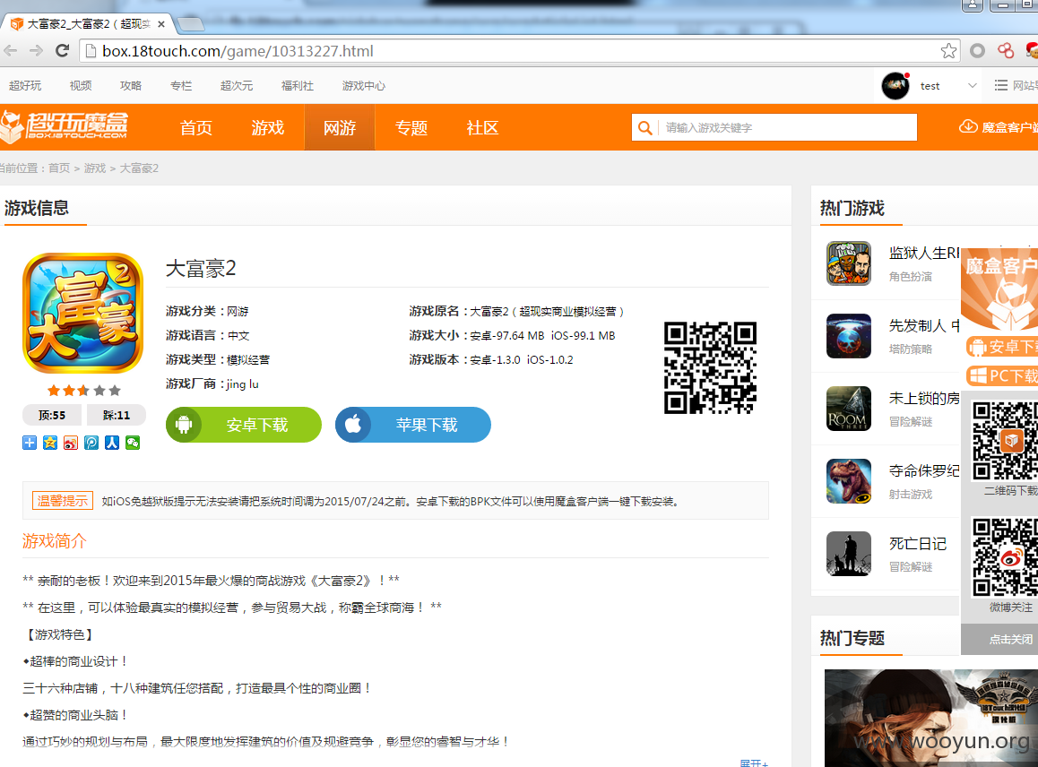Expand the test user dropdown arrow
The image size is (1038, 767).
(973, 85)
